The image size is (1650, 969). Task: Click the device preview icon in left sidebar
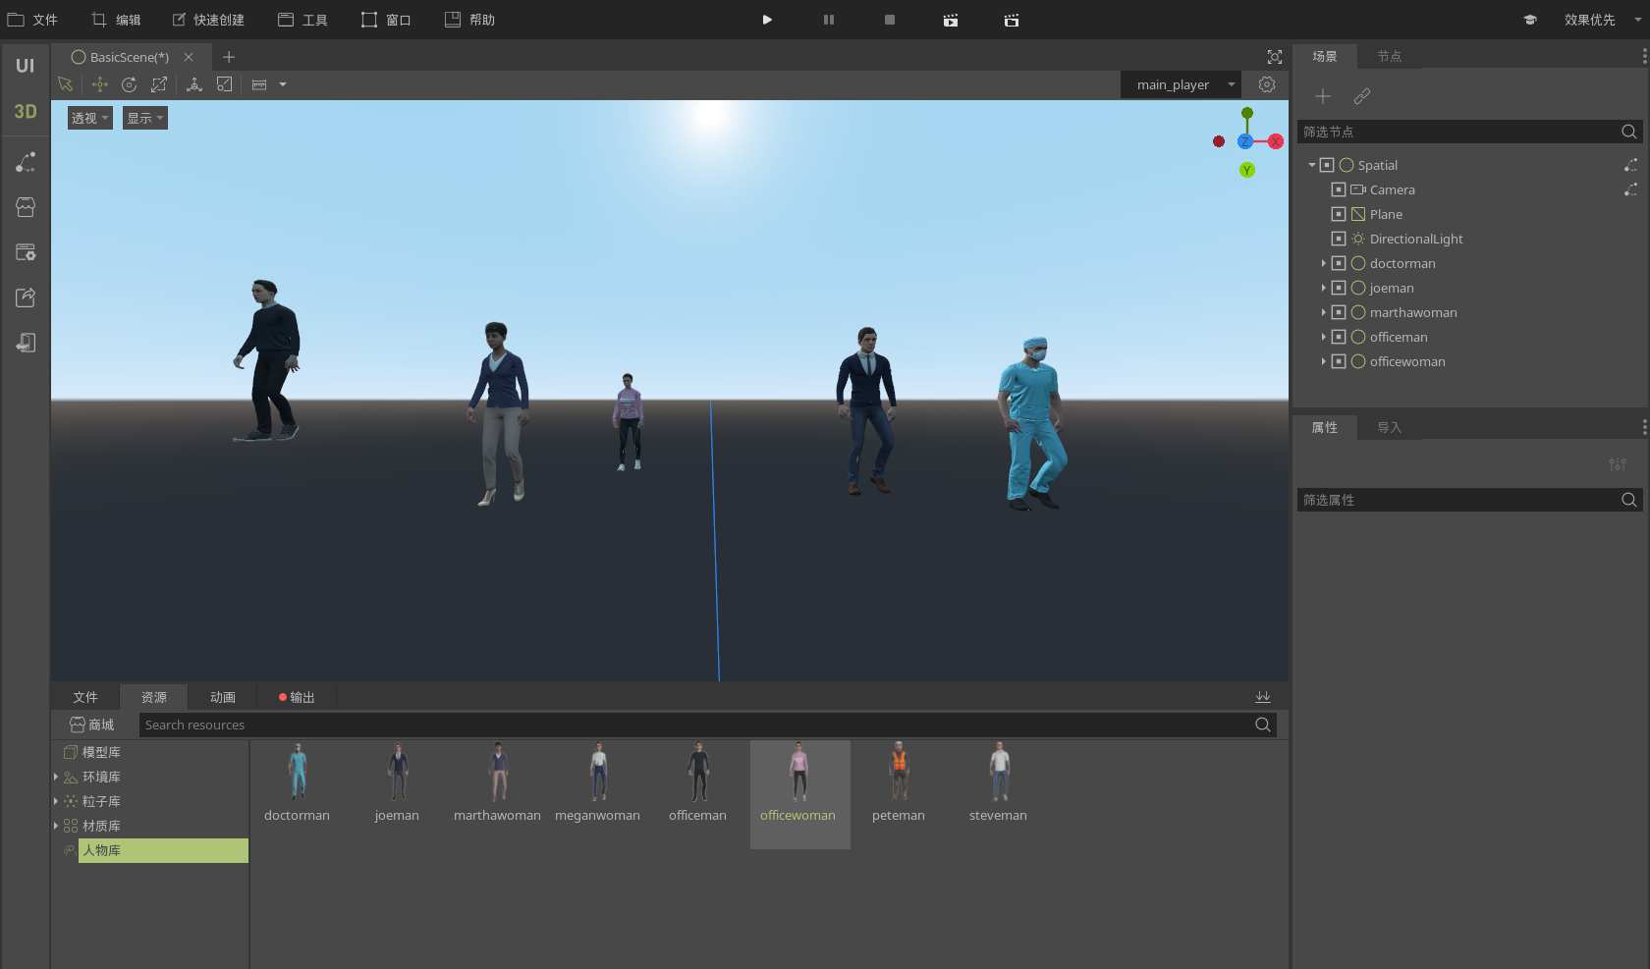coord(26,343)
